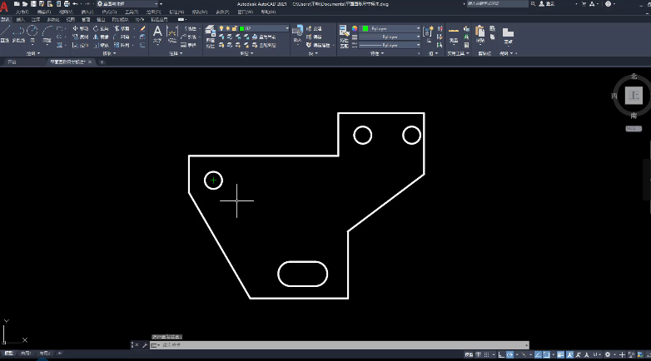This screenshot has width=651, height=361.
Task: Open the workspace switching gear in status bar
Action: tap(608, 355)
